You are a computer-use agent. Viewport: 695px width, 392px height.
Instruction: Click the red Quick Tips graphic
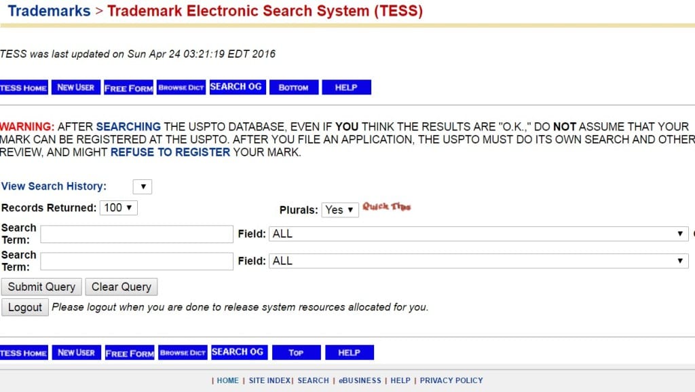click(387, 207)
